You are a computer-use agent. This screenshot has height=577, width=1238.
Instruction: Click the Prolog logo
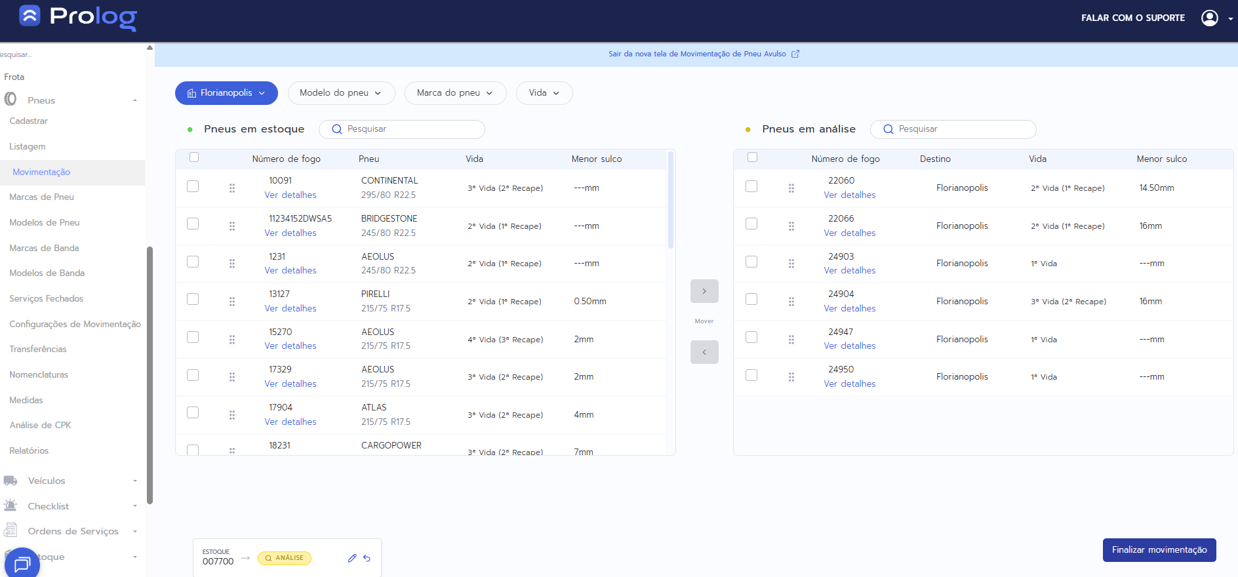click(x=78, y=17)
